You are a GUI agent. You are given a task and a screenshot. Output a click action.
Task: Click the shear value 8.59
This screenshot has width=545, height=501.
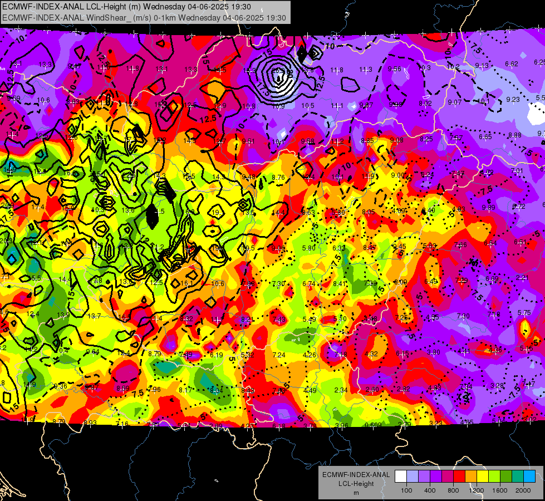(123, 389)
